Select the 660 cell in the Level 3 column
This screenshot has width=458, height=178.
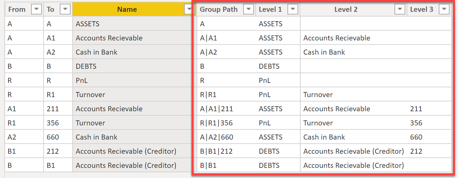point(416,137)
